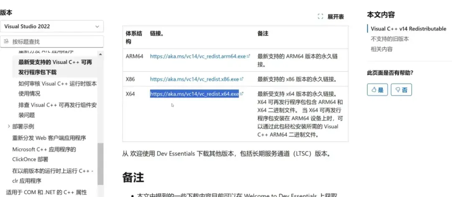Click the external-link icon after the arm64 URL
Image resolution: width=452 pixels, height=197 pixels.
point(248,56)
